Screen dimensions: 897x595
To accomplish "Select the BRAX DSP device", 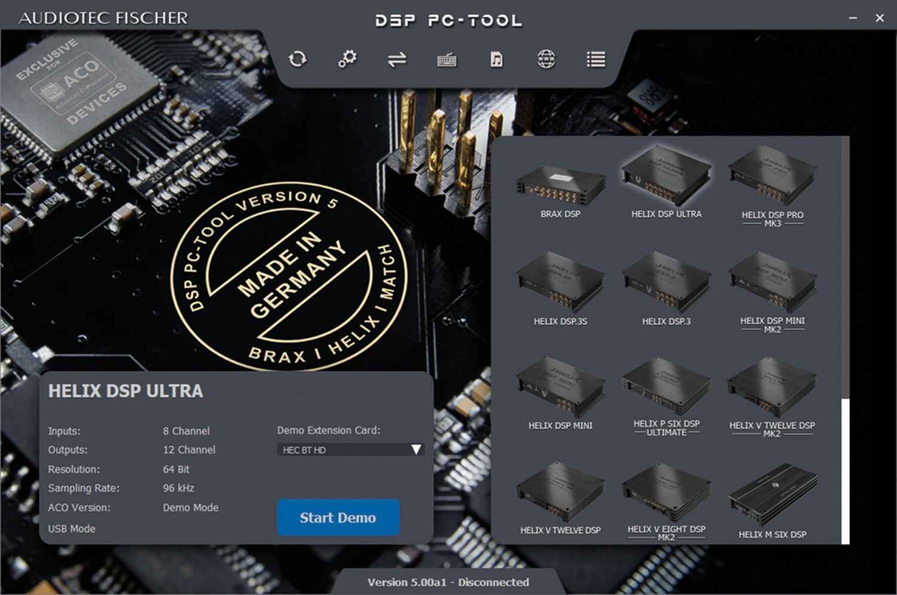I will (560, 191).
